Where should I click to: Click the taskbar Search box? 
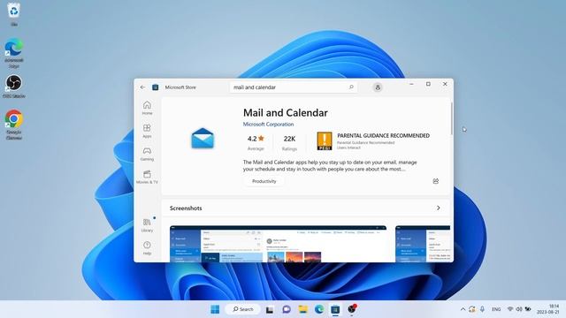pyautogui.click(x=242, y=309)
